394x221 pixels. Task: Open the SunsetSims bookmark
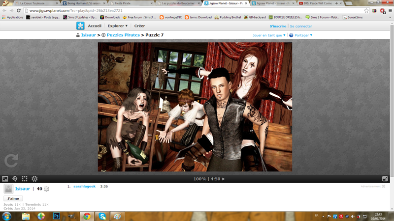pos(353,17)
